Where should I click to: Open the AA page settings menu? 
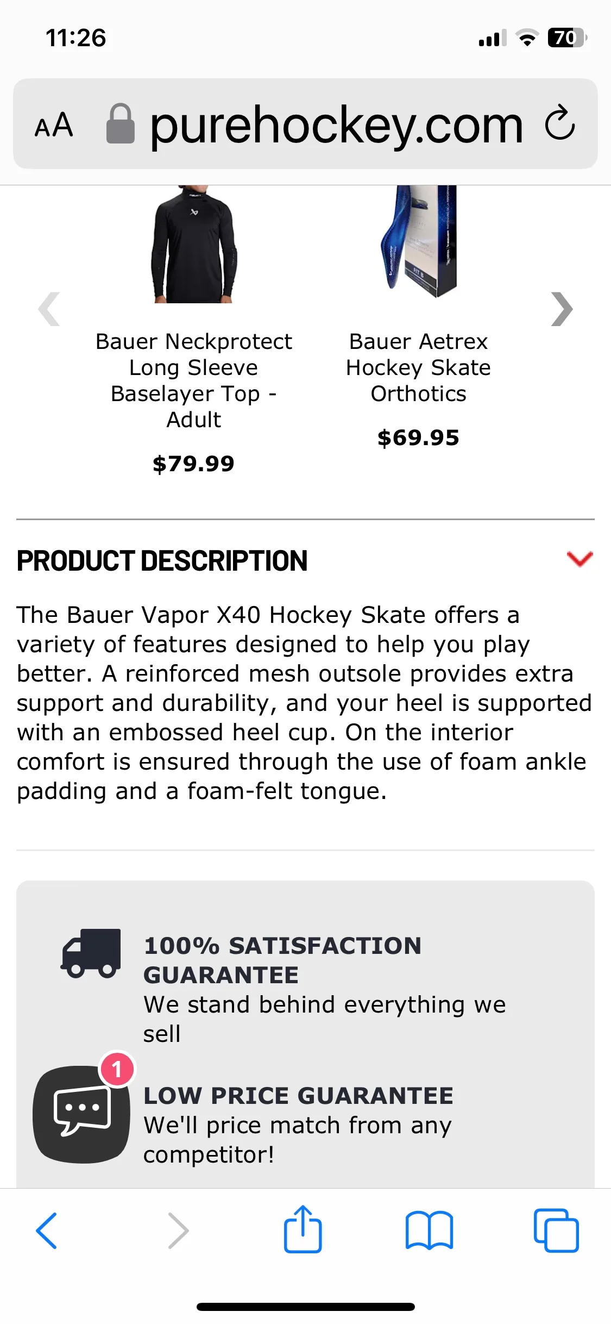pyautogui.click(x=54, y=126)
